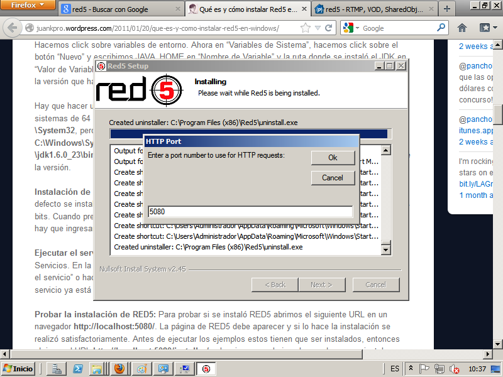Click the Next button in Red5 Setup
Screen dimensions: 503x377
click(322, 285)
